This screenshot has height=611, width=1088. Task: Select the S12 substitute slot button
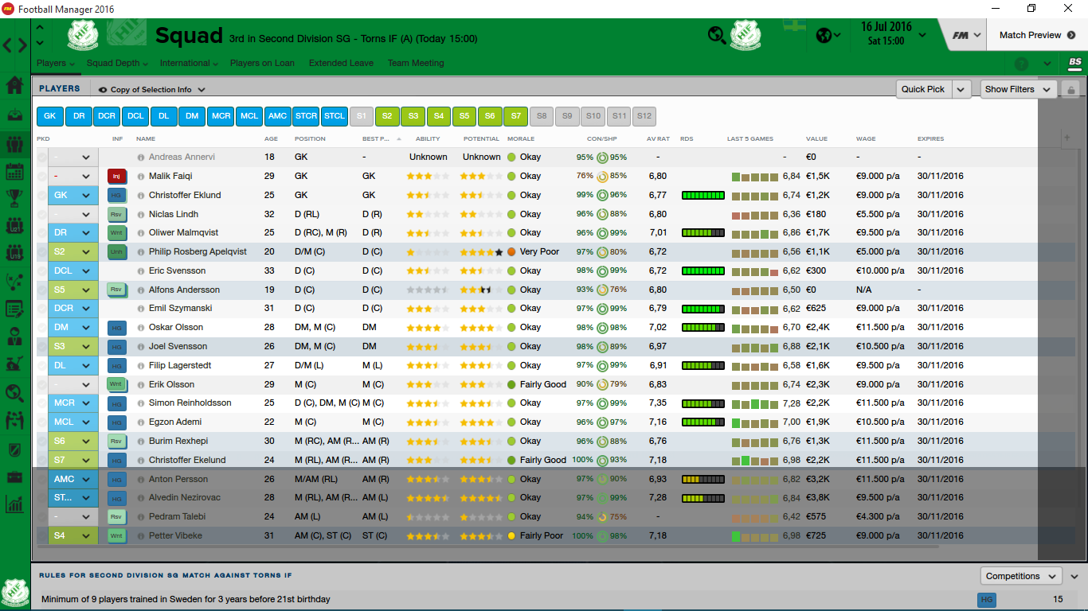(644, 116)
